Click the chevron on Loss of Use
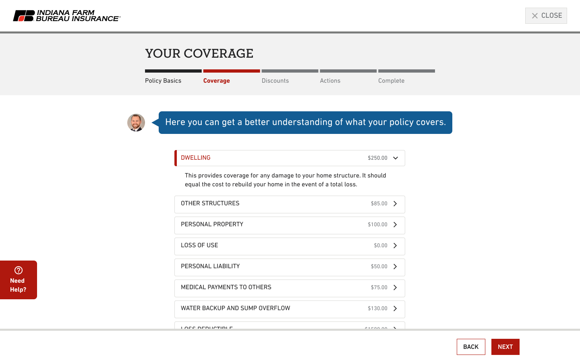 (395, 246)
